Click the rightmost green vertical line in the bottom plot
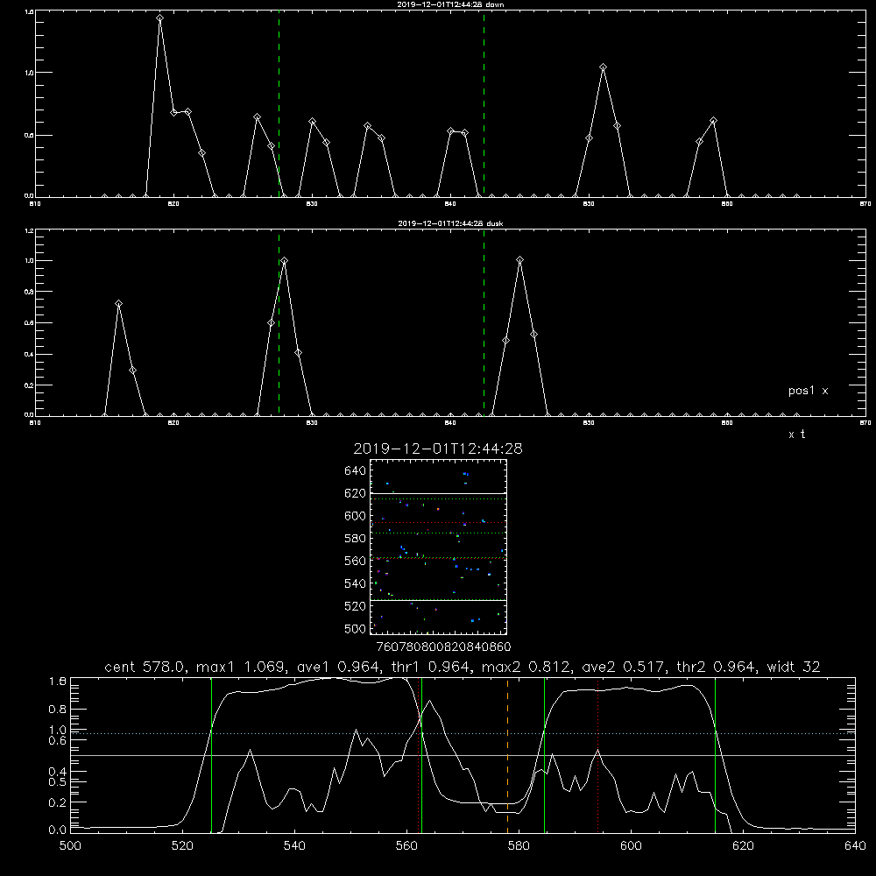 [715, 755]
